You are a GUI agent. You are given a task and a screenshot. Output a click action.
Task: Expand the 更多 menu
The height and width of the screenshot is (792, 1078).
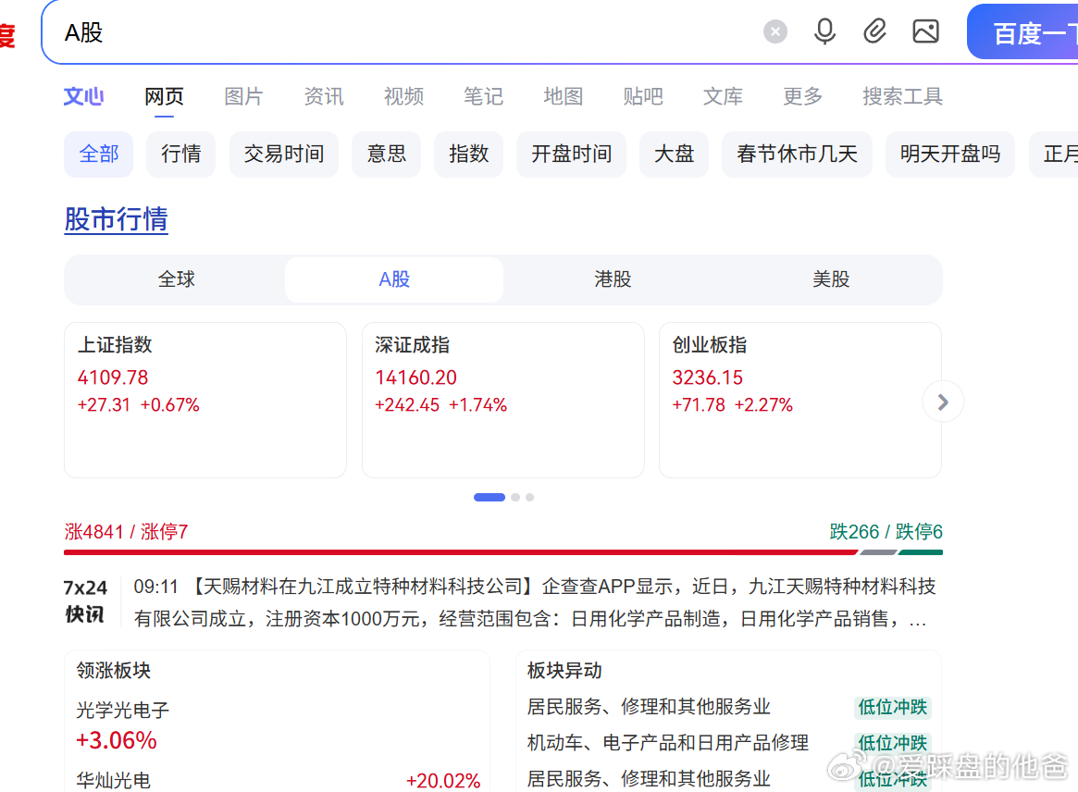[x=802, y=96]
